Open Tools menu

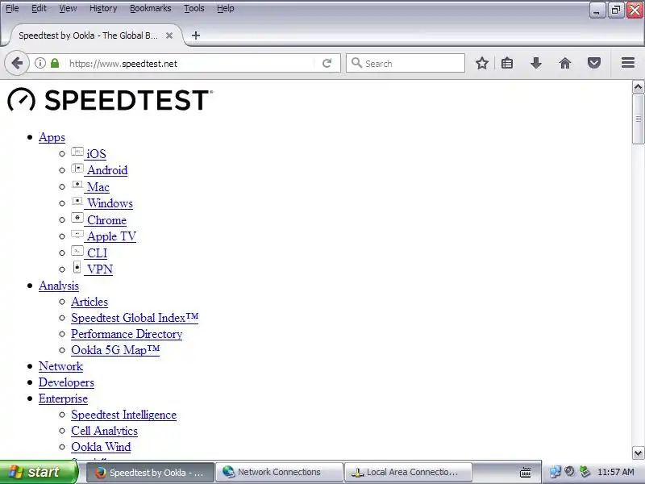click(194, 8)
